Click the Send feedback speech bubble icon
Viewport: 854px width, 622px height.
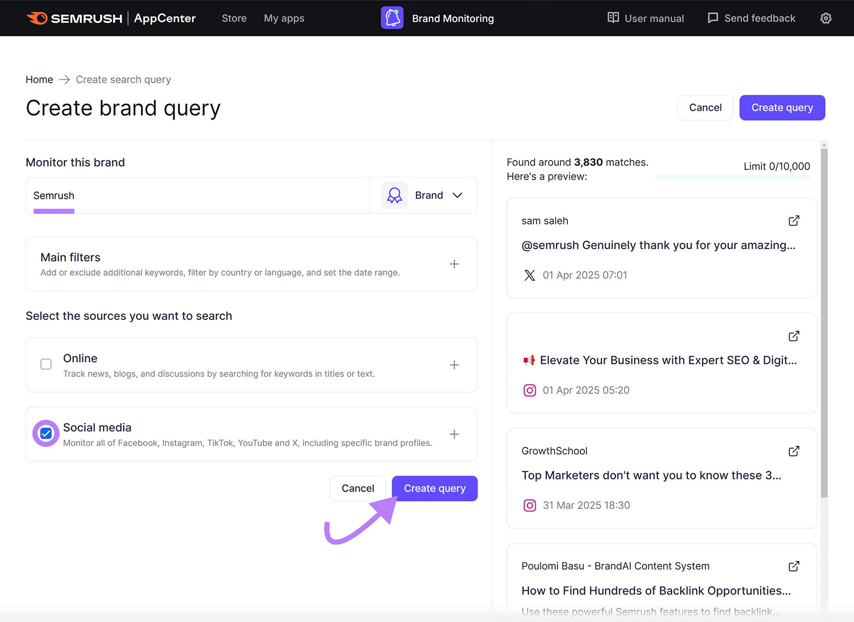[713, 18]
